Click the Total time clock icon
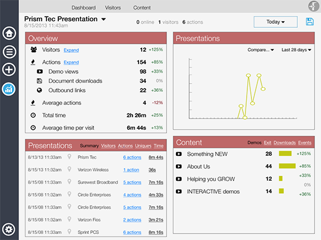The height and width of the screenshot is (240, 321). point(33,116)
